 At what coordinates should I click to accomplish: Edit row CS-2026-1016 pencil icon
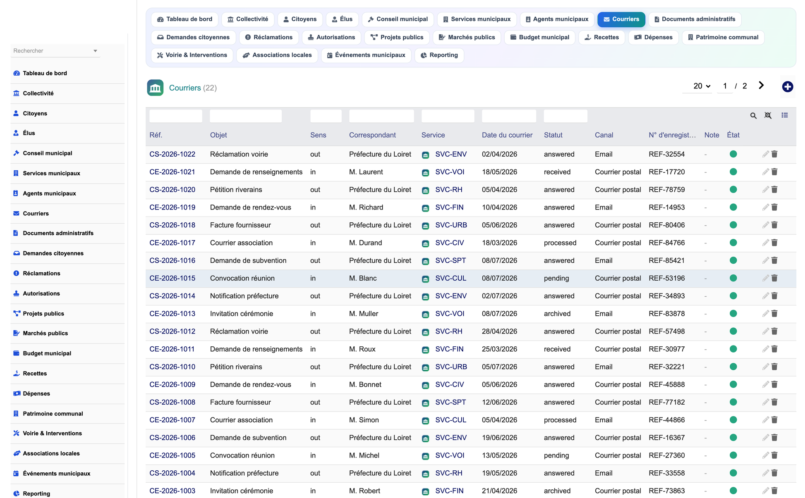coord(765,260)
